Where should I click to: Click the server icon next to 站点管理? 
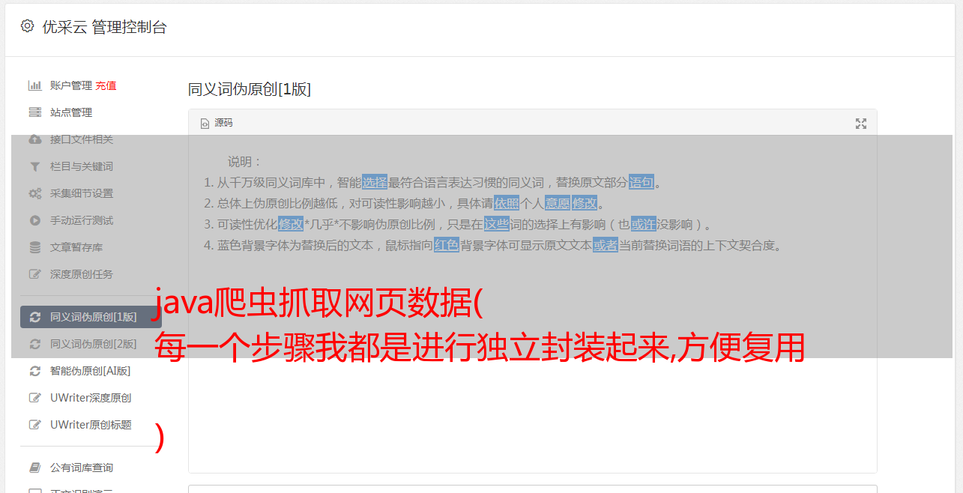click(34, 112)
